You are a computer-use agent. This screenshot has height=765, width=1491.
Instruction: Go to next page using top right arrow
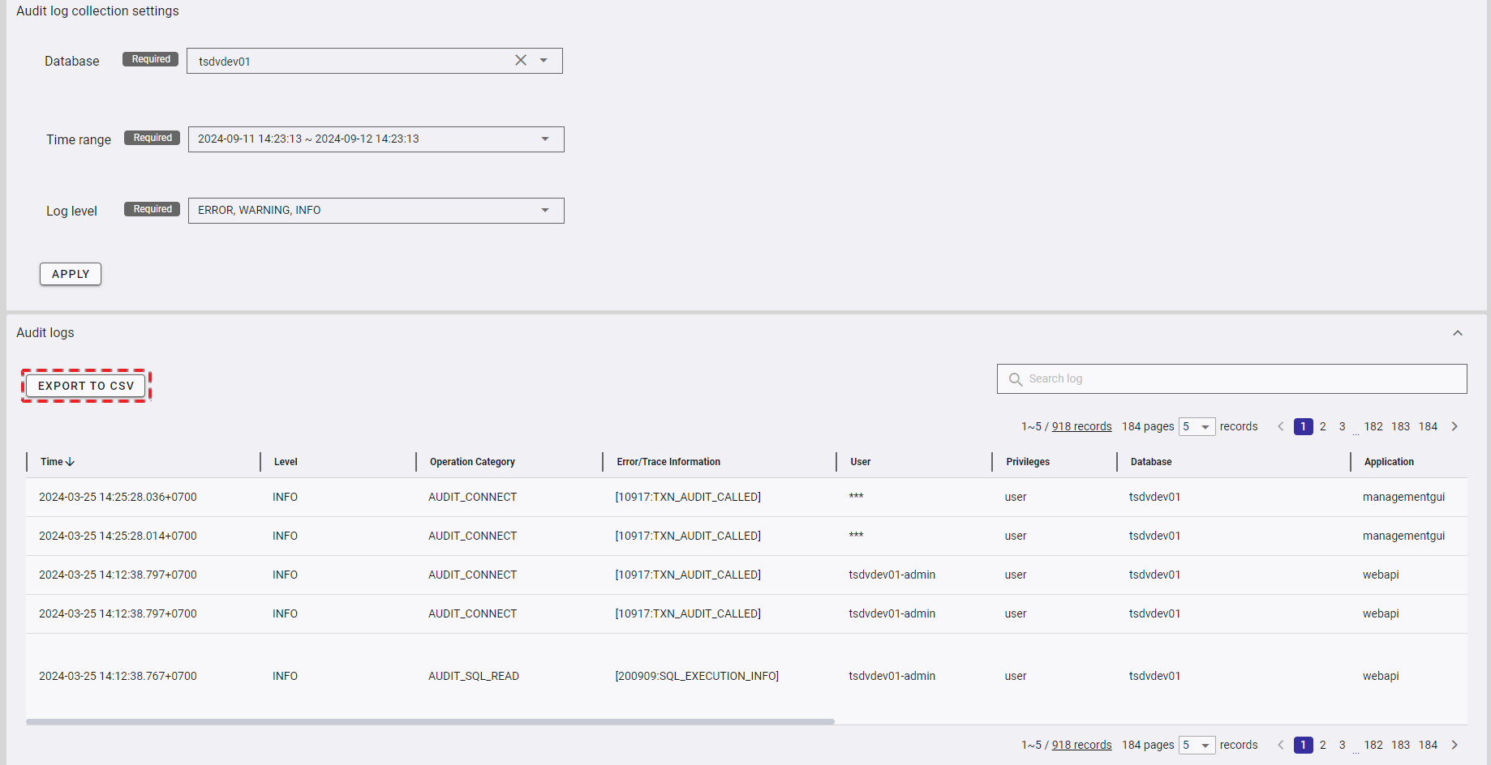pyautogui.click(x=1454, y=426)
